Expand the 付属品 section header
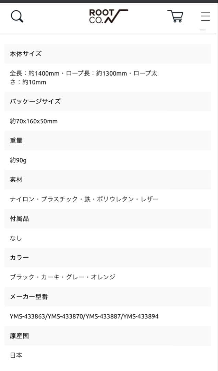Screen dimensions: 218x371 click(109, 219)
